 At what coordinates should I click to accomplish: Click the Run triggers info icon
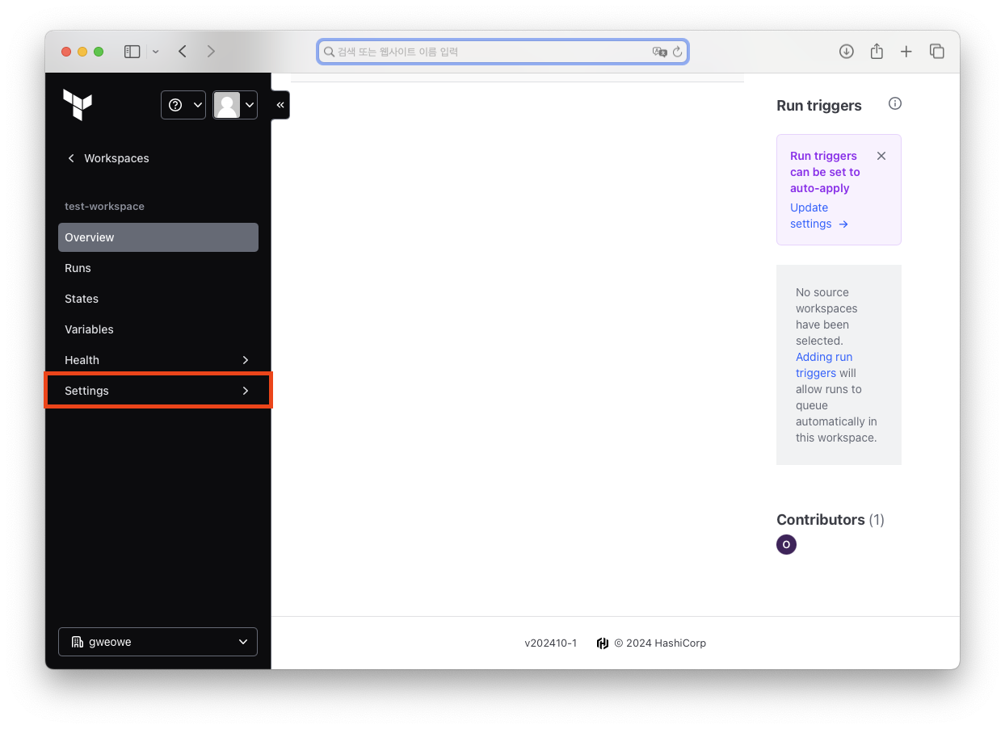(x=894, y=103)
